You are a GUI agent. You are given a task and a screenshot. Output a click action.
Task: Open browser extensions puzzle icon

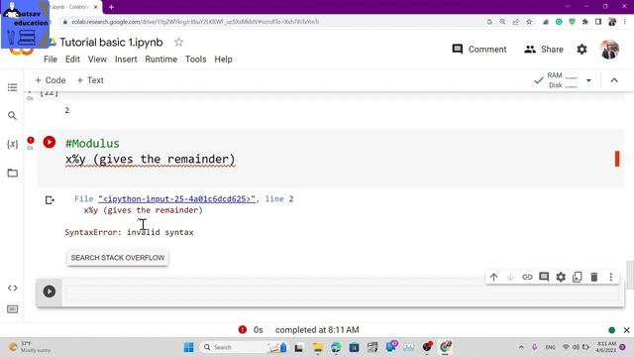(585, 22)
